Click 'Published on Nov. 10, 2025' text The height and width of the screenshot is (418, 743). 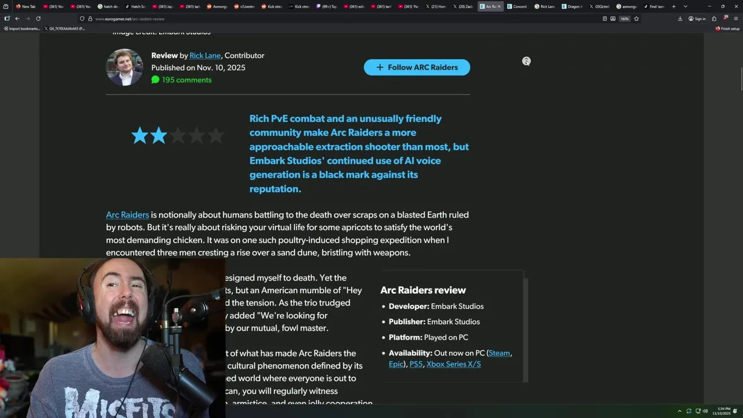tap(198, 67)
